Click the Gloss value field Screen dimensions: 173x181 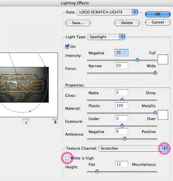pyautogui.click(x=121, y=93)
